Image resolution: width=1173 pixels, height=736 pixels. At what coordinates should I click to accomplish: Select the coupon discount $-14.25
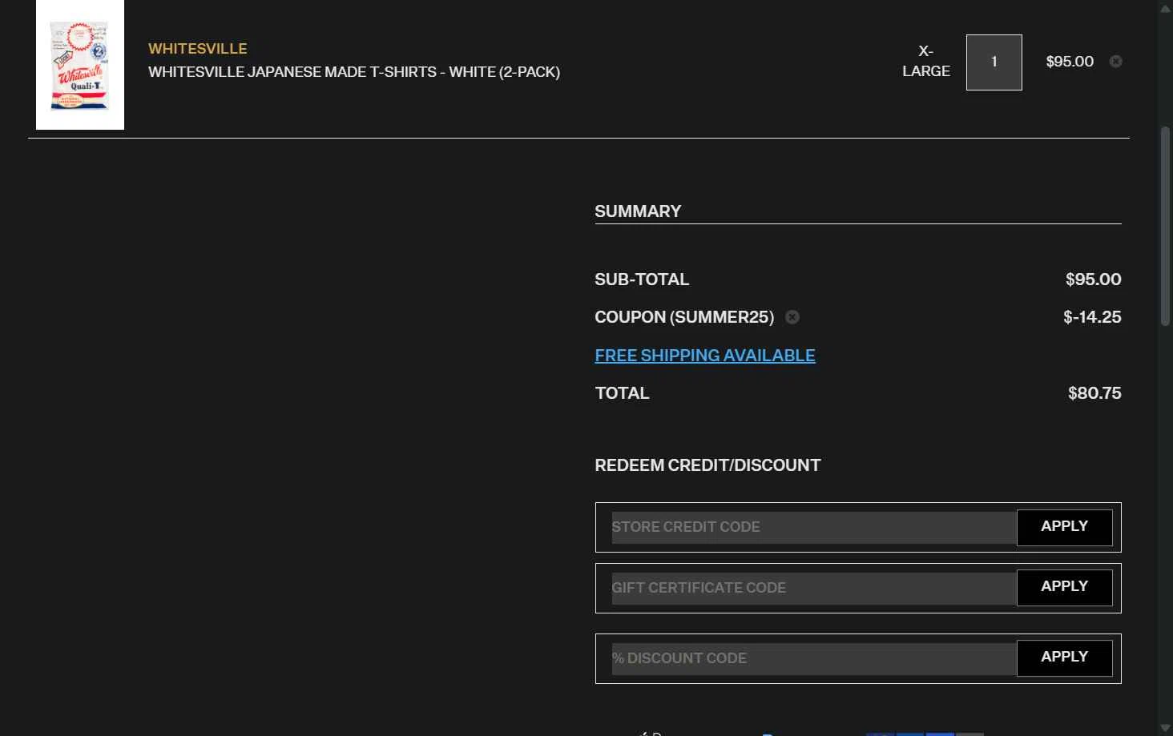pos(1092,317)
